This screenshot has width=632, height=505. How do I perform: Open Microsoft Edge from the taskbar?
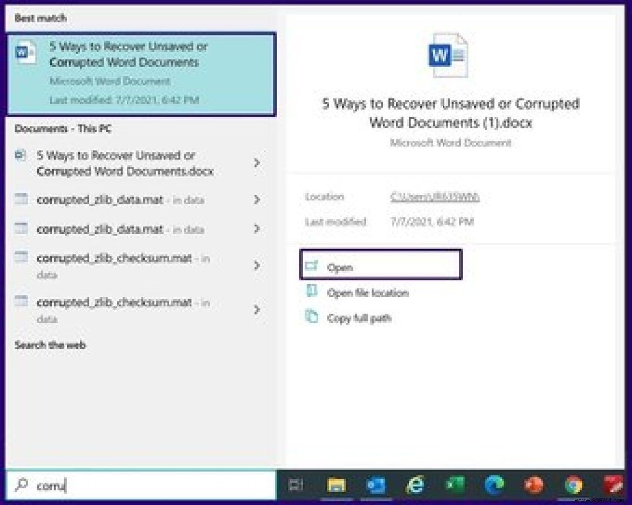click(494, 485)
